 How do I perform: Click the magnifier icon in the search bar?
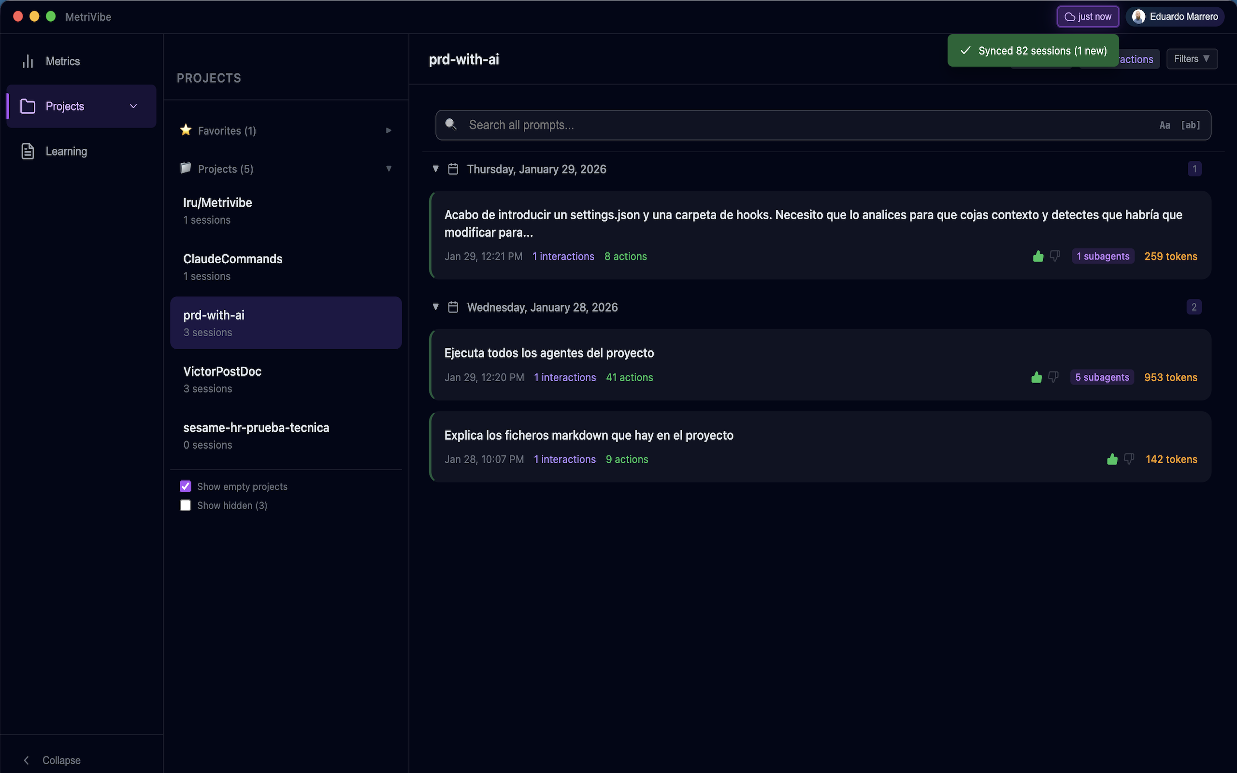coord(451,124)
